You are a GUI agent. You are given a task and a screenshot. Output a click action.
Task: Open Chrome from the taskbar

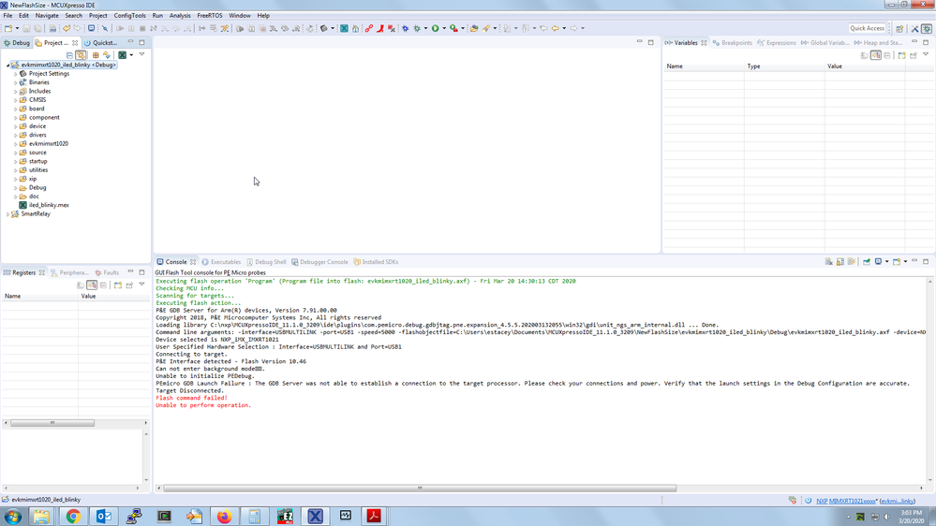(x=73, y=516)
